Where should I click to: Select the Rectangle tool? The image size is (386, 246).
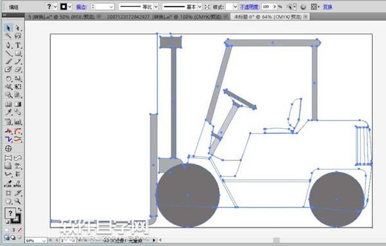click(x=18, y=53)
